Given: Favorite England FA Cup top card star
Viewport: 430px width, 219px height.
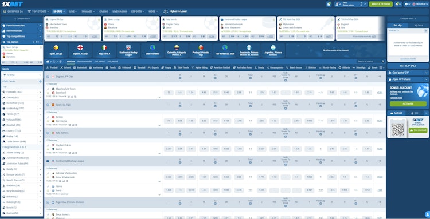Looking at the screenshot, I should pyautogui.click(x=99, y=19).
